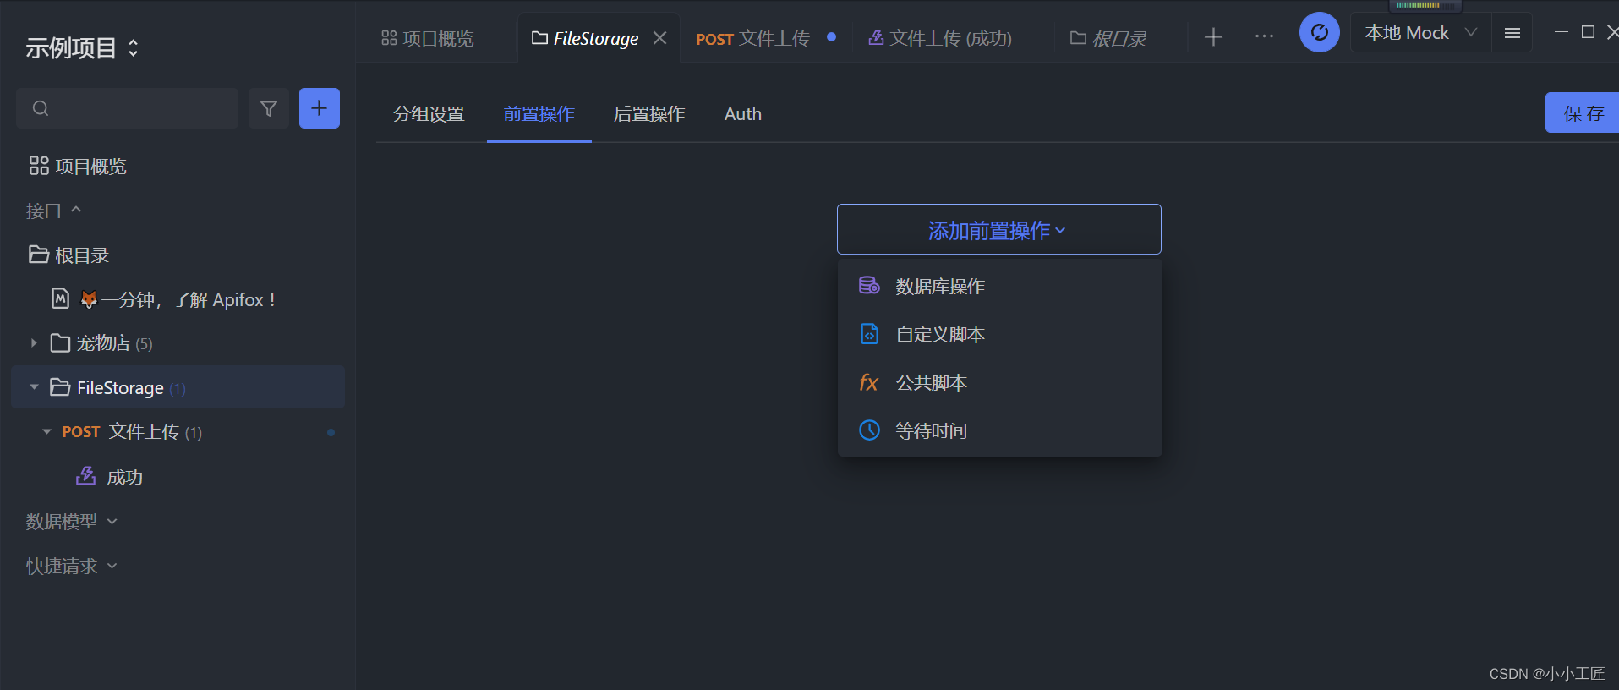The width and height of the screenshot is (1619, 690).
Task: Click the custom script file icon
Action: [x=869, y=334]
